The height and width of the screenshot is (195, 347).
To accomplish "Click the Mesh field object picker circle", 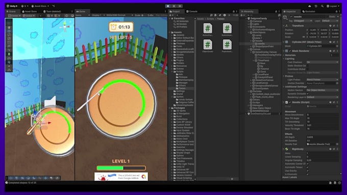I will 337,46.
